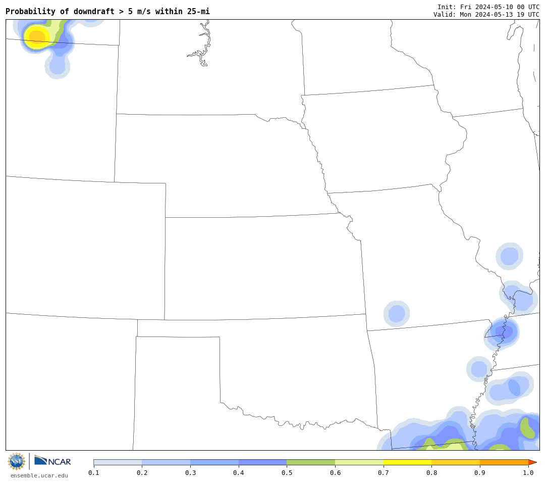Click the colorbar label 0.1

[94, 472]
